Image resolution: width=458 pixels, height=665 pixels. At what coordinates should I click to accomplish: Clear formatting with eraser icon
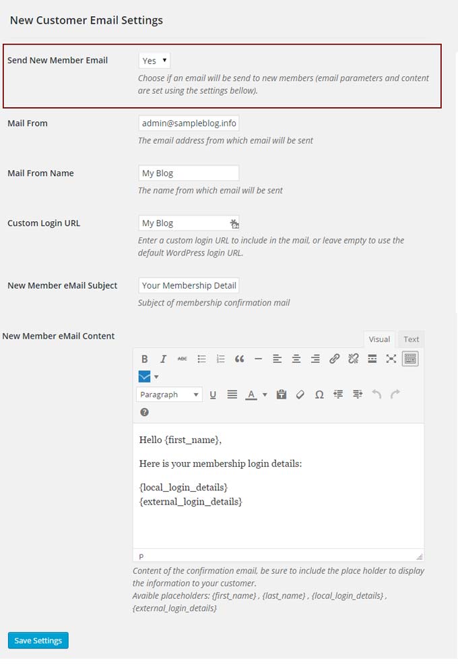[x=300, y=395]
